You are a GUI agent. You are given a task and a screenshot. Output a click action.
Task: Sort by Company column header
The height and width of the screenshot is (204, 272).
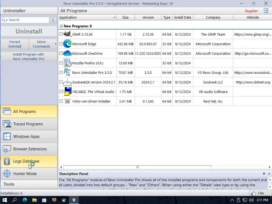pyautogui.click(x=213, y=17)
